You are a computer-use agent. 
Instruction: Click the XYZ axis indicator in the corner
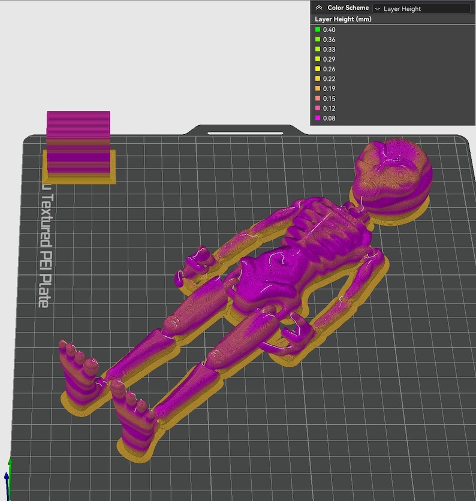pyautogui.click(x=8, y=478)
